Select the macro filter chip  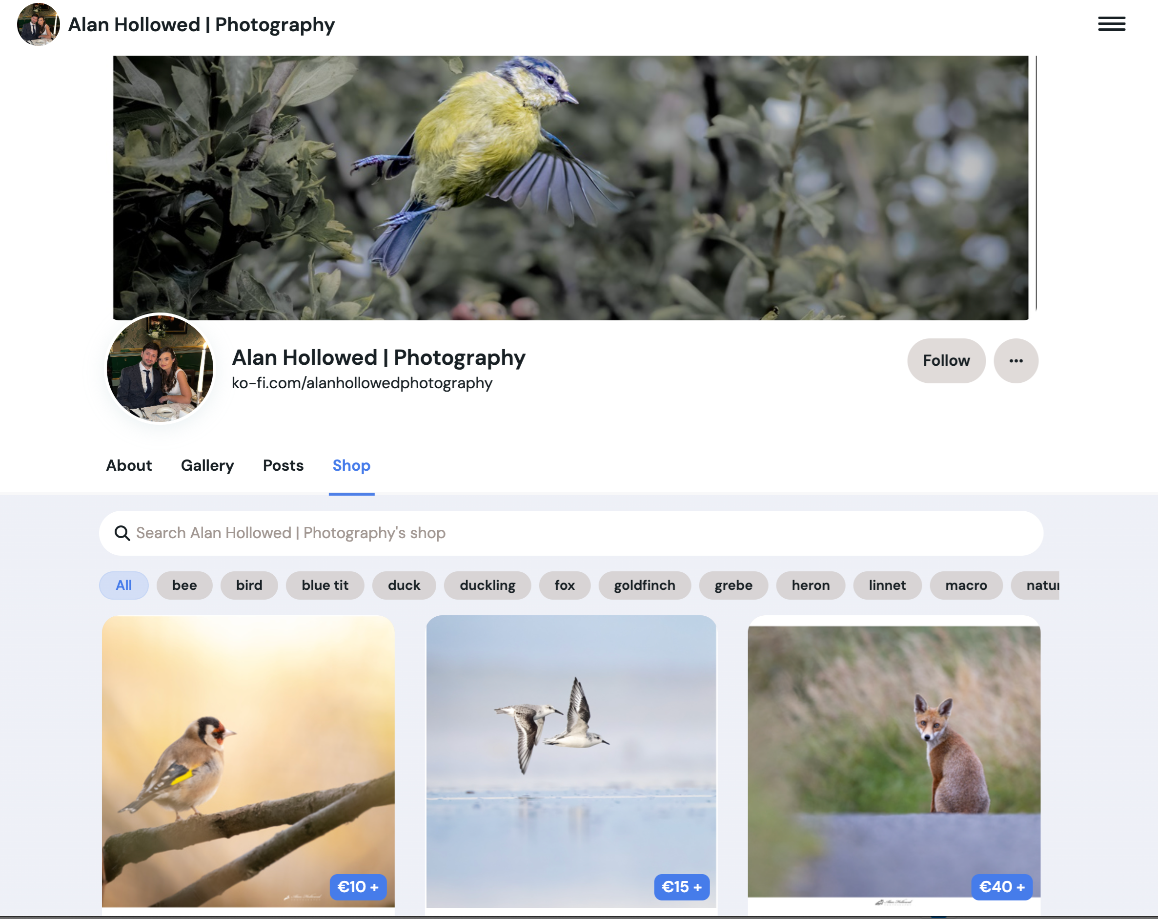(x=965, y=585)
